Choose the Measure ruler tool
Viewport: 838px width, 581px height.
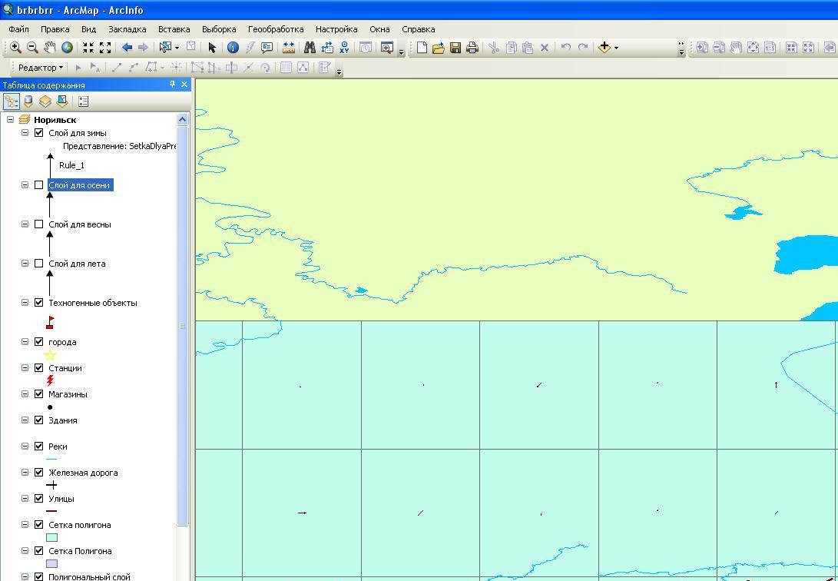click(x=289, y=48)
